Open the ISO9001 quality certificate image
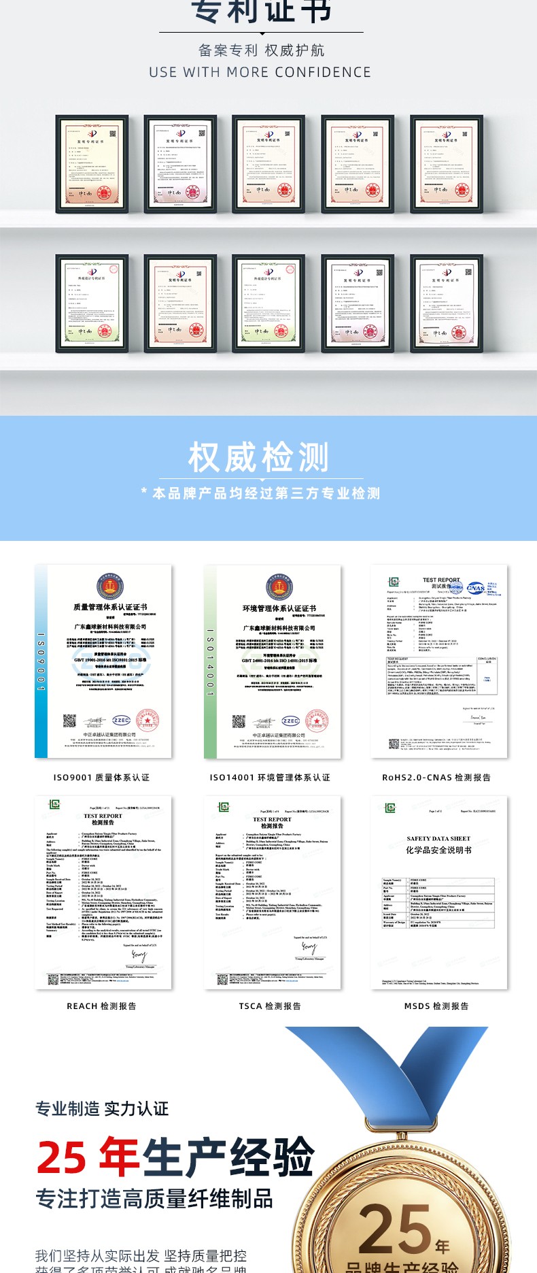 (103, 661)
